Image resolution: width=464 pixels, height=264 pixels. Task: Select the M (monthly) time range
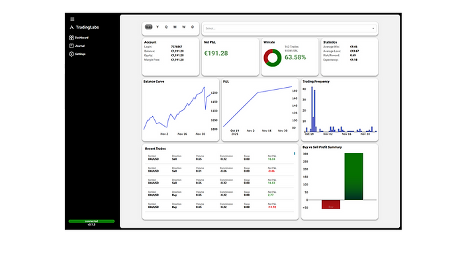point(175,27)
